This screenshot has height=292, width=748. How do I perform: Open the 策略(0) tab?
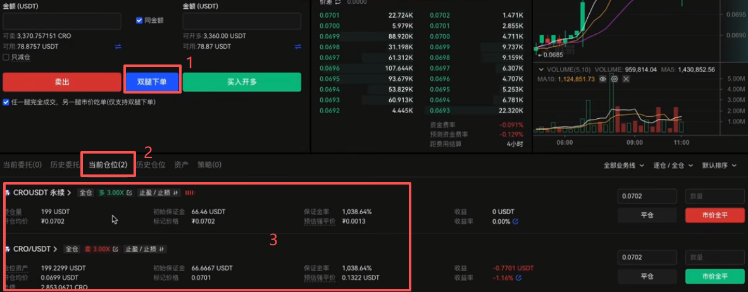coord(209,165)
